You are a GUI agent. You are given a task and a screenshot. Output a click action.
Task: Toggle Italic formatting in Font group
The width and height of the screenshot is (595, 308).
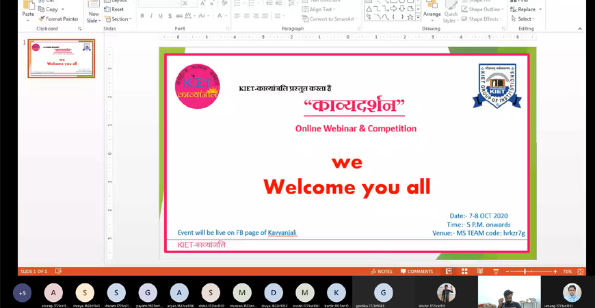click(151, 16)
